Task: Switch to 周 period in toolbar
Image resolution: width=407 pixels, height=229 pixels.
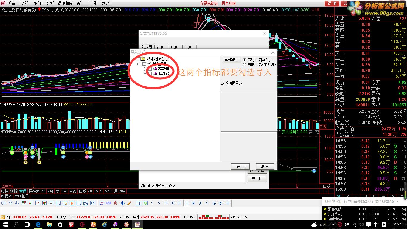Action: tap(193, 203)
